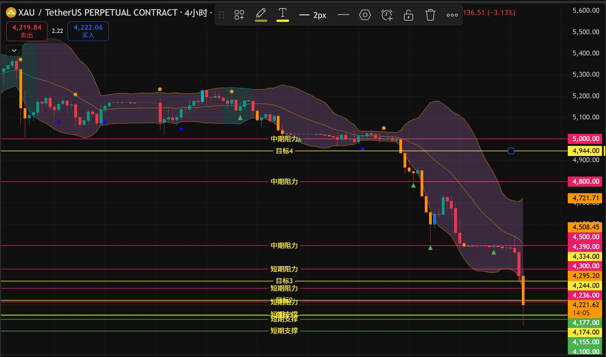Click the 4,508.45 orange price tag
Viewport: 606px width, 357px height.
click(x=585, y=227)
